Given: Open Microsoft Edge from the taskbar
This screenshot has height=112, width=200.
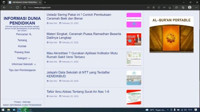Looking at the screenshot, I should tap(19, 110).
